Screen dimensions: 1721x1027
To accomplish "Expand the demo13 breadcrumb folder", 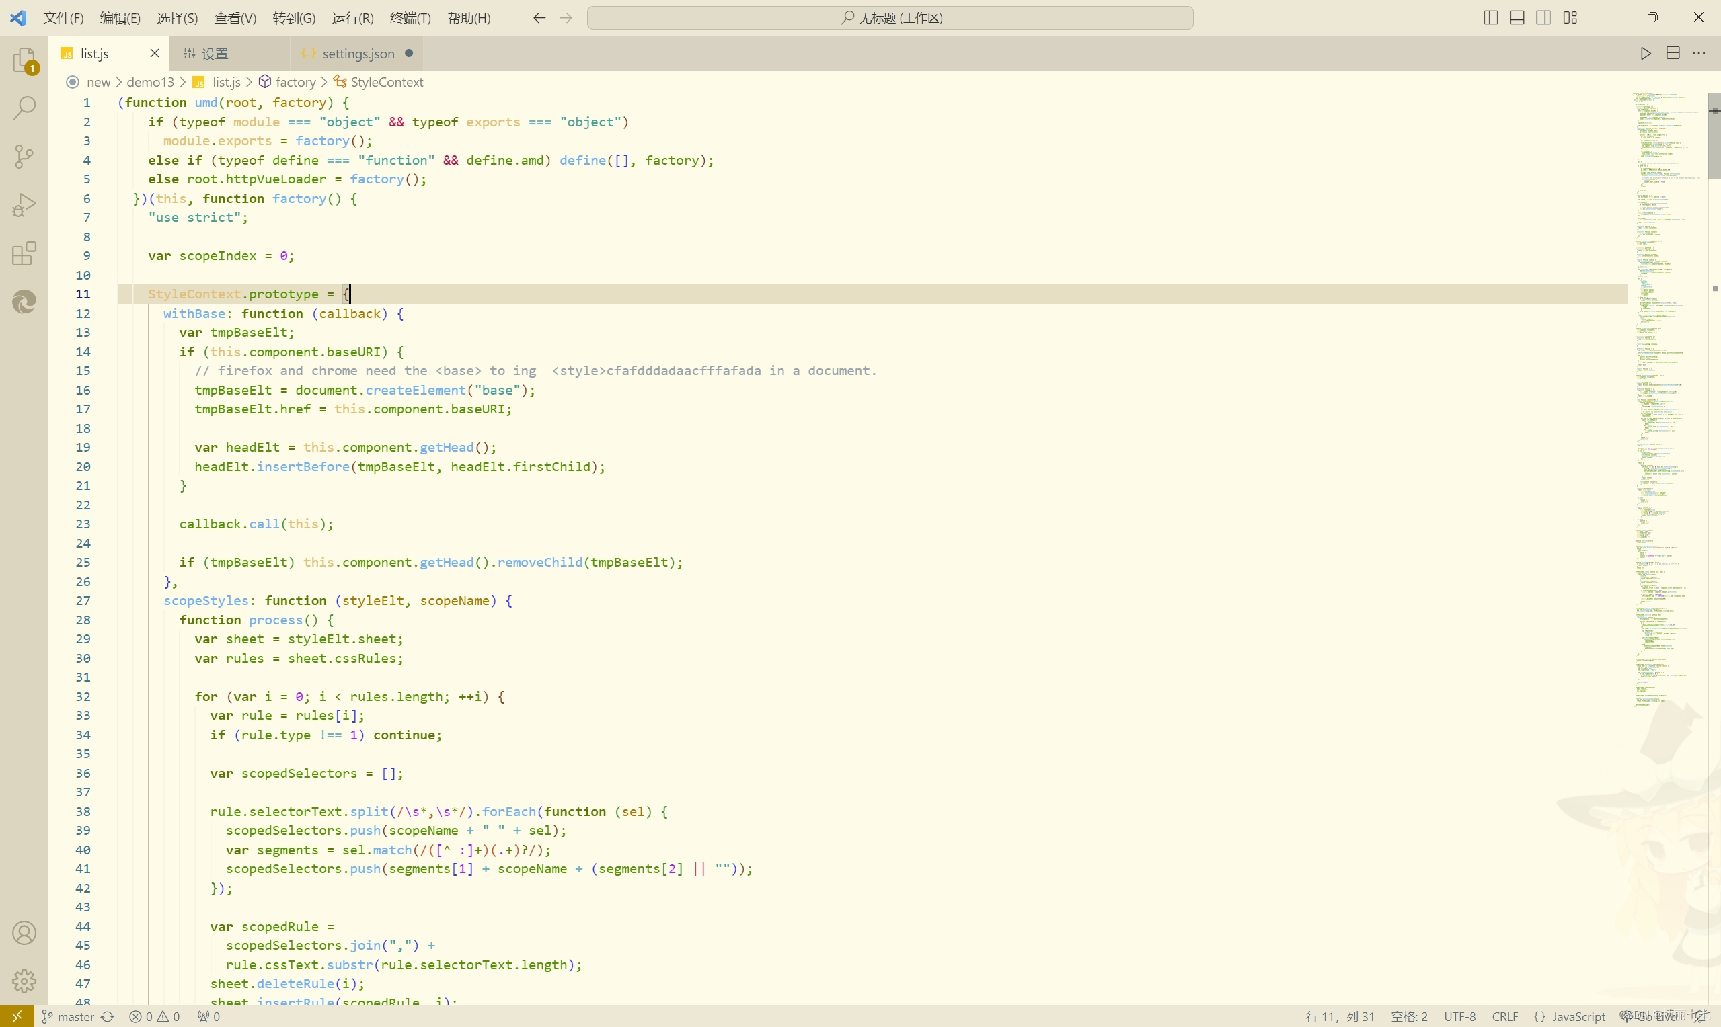I will [150, 83].
